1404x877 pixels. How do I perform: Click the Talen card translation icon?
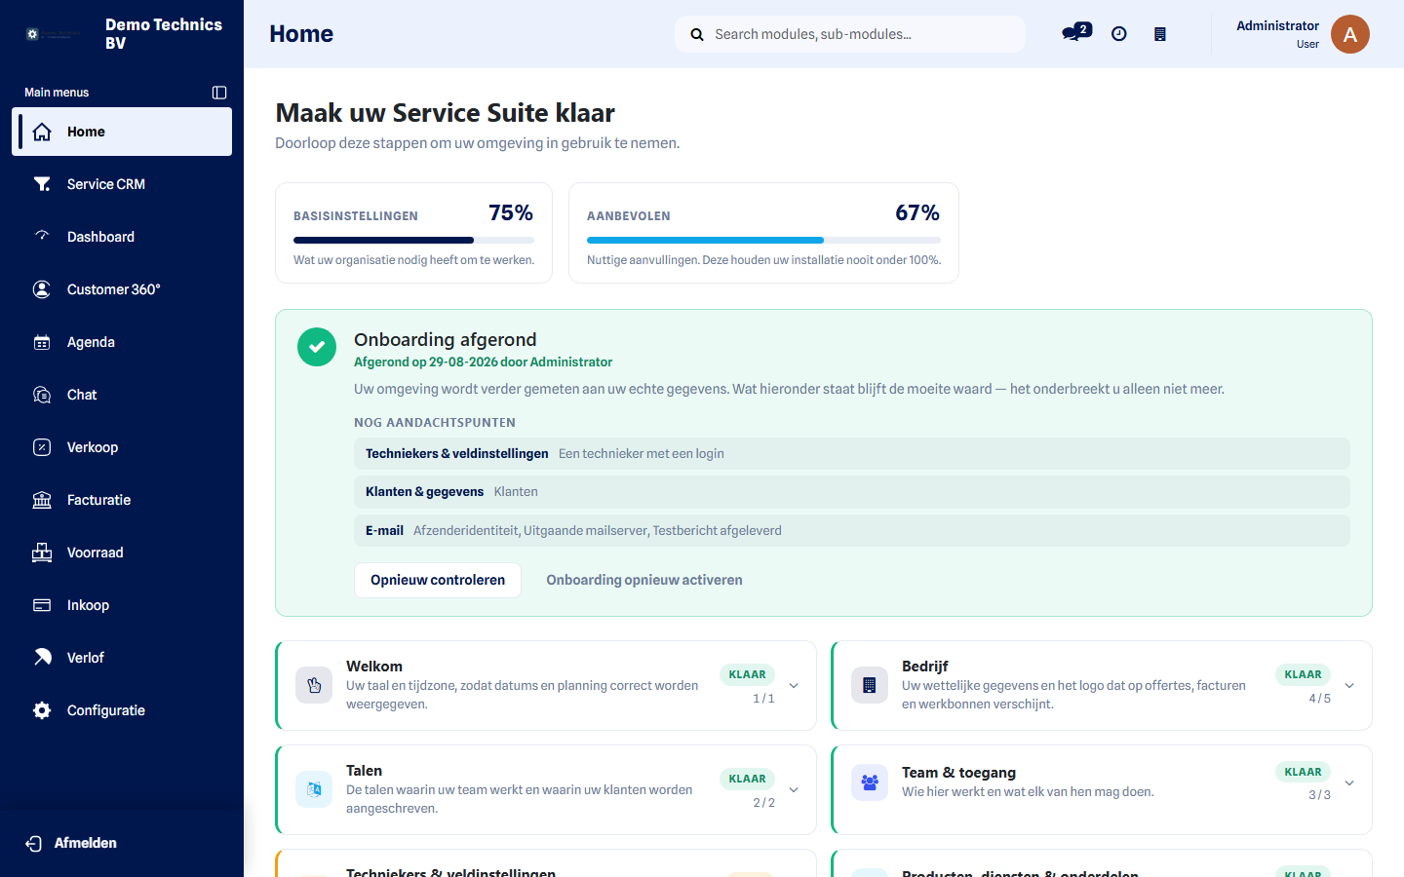click(314, 789)
